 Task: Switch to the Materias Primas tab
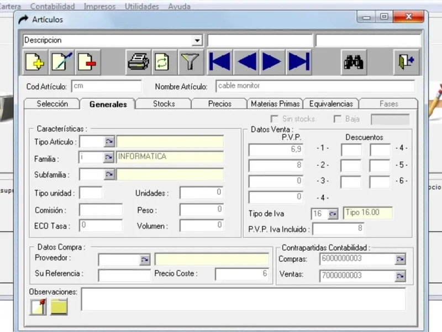pyautogui.click(x=275, y=103)
